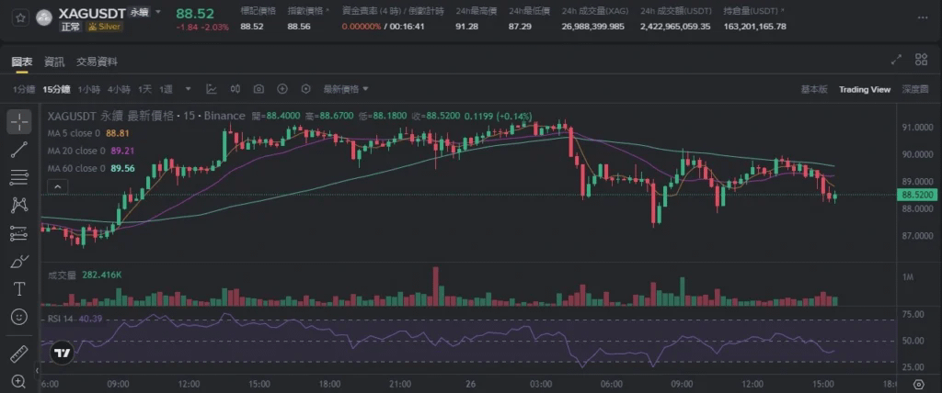Screen dimensions: 942x393
Task: Select the 1週 timeframe
Action: tap(166, 89)
